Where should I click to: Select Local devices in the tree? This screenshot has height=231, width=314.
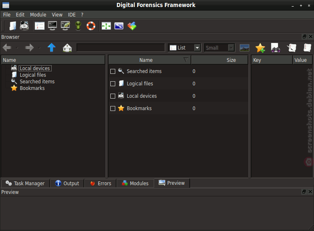pyautogui.click(x=35, y=68)
